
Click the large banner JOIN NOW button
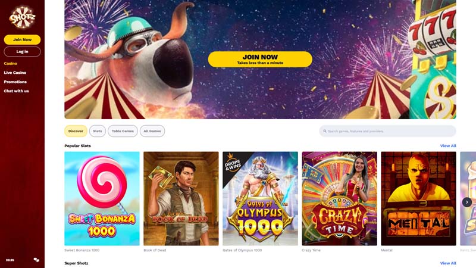(260, 59)
